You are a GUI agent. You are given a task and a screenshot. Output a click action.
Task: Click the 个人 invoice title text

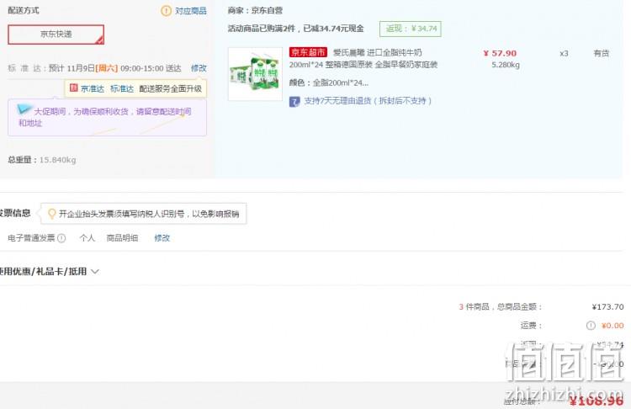tap(87, 238)
